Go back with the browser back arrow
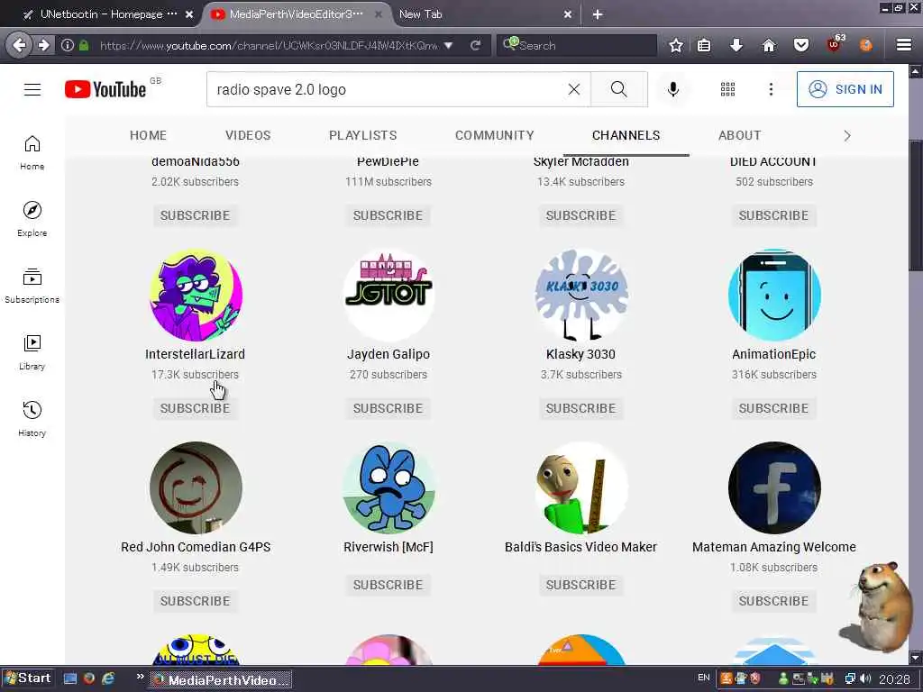This screenshot has height=692, width=923. (19, 45)
